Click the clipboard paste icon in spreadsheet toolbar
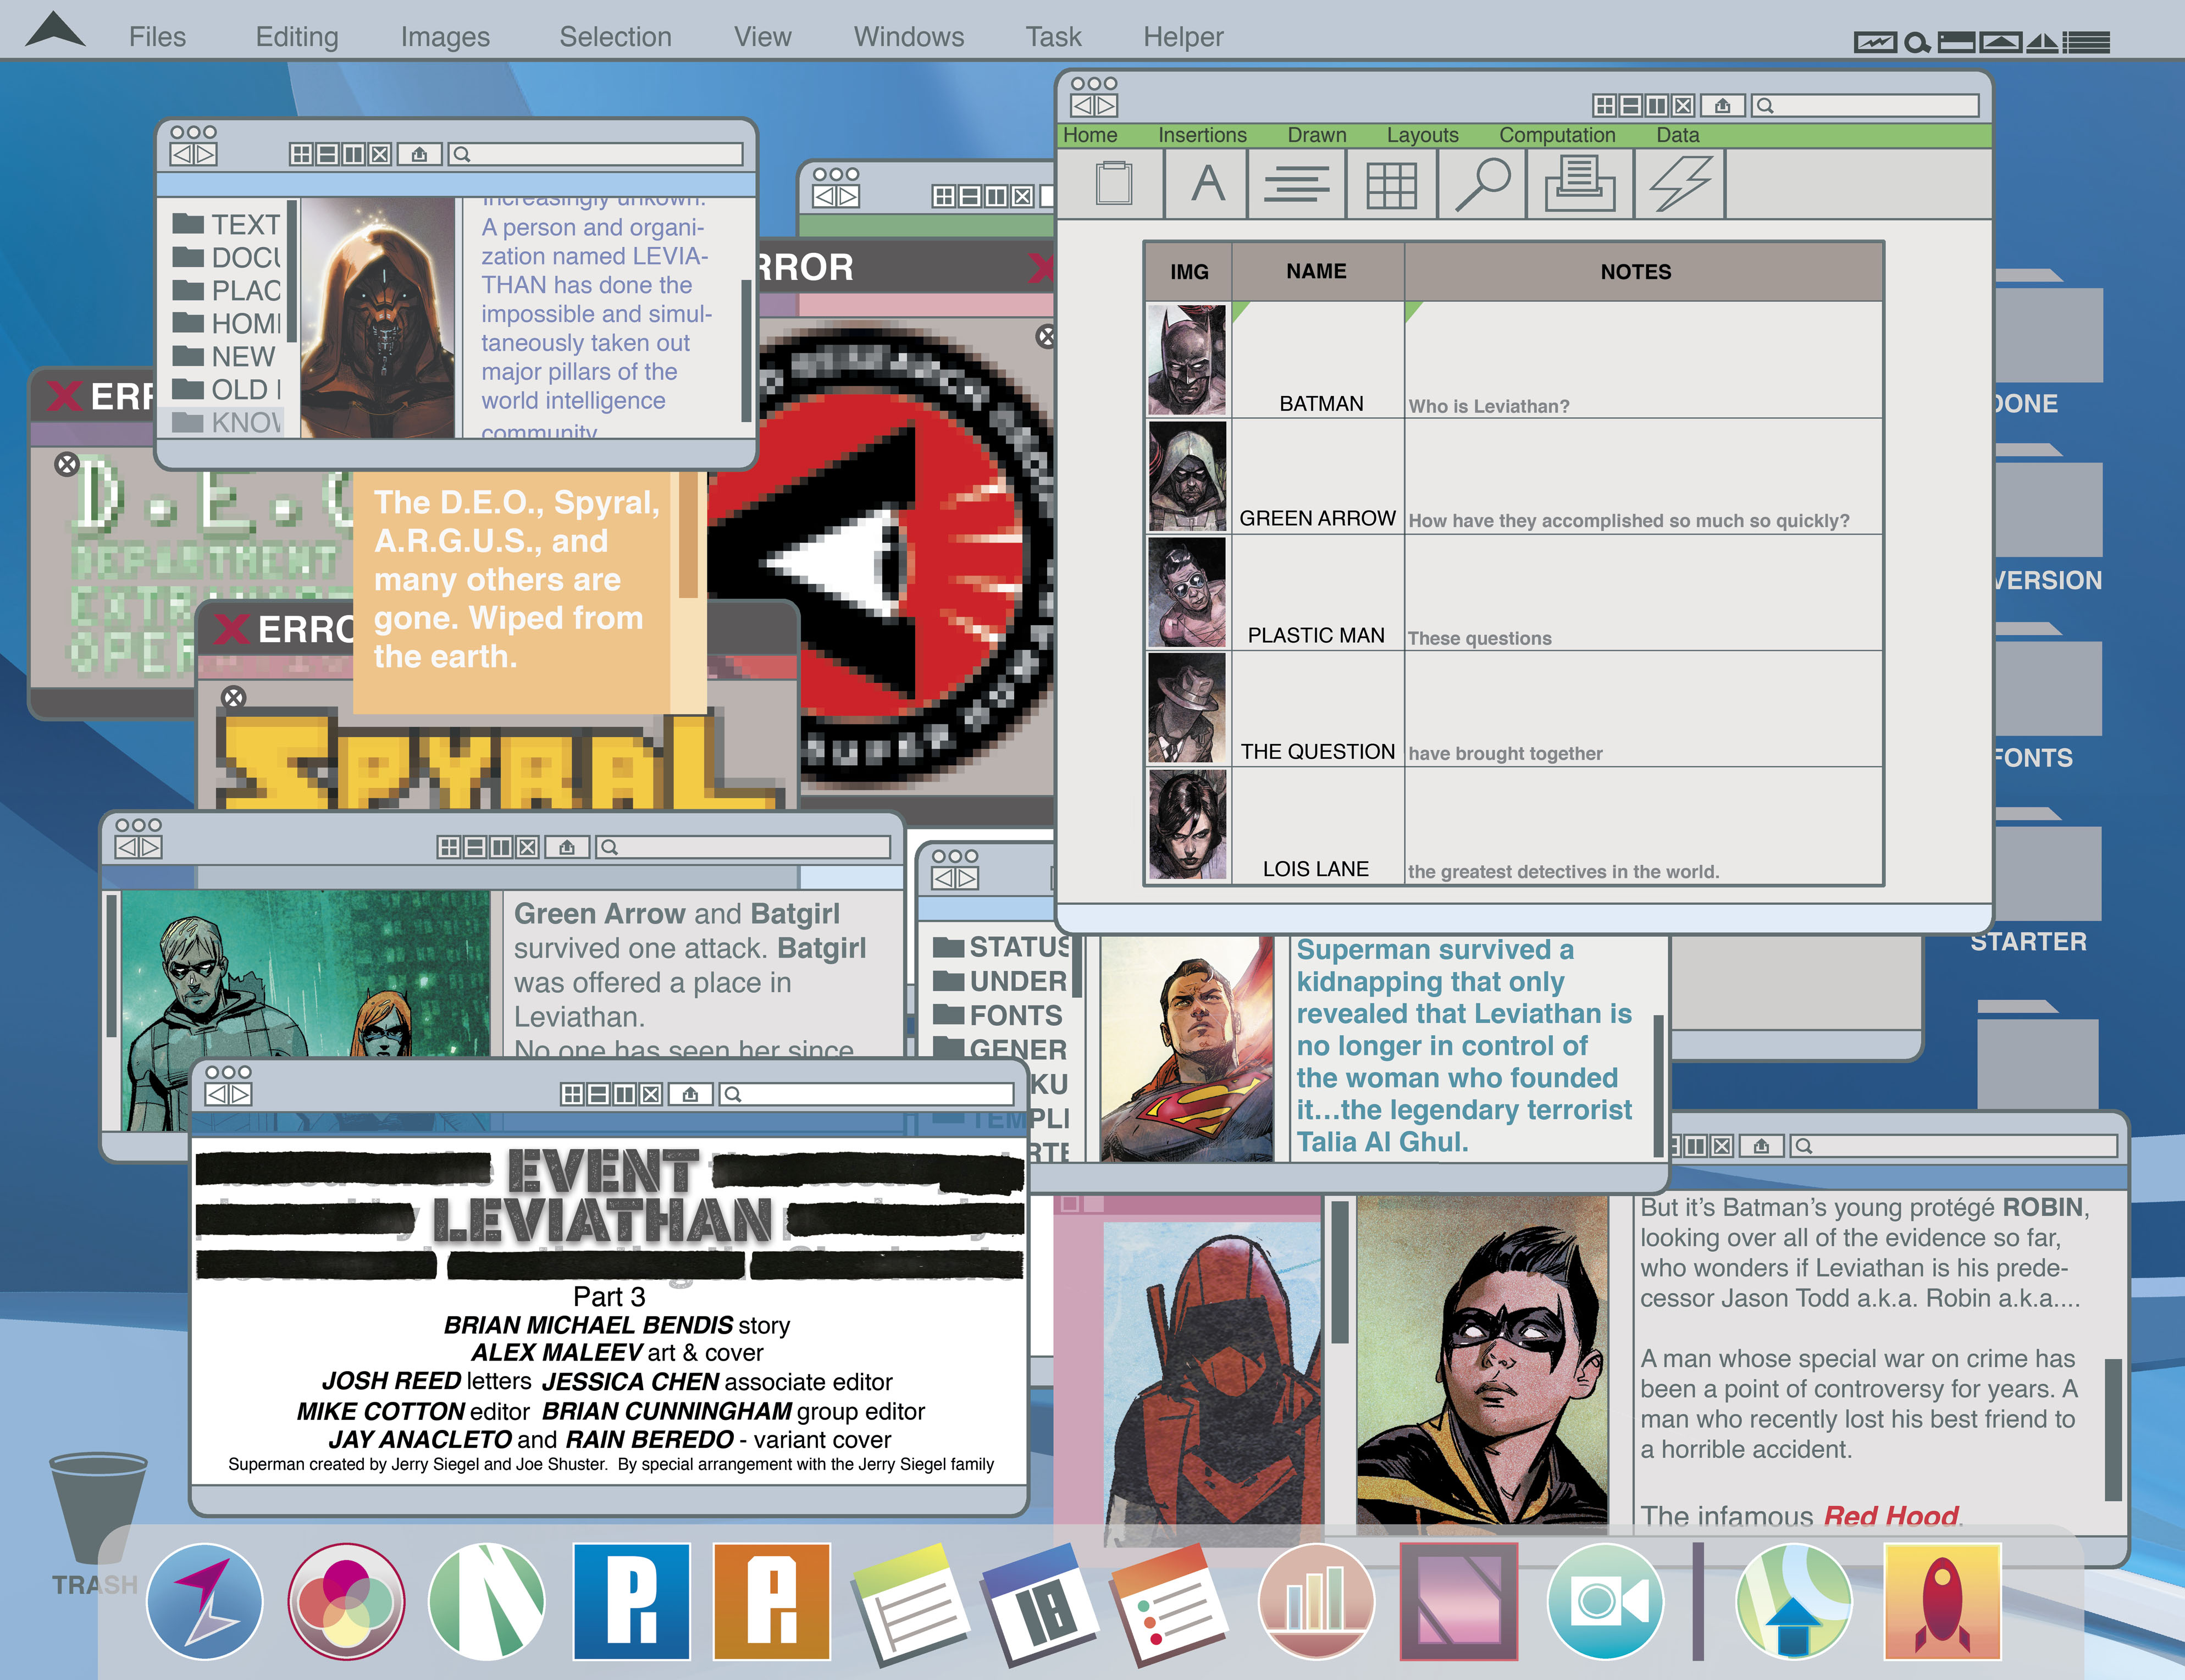2185x1680 pixels. coord(1113,184)
